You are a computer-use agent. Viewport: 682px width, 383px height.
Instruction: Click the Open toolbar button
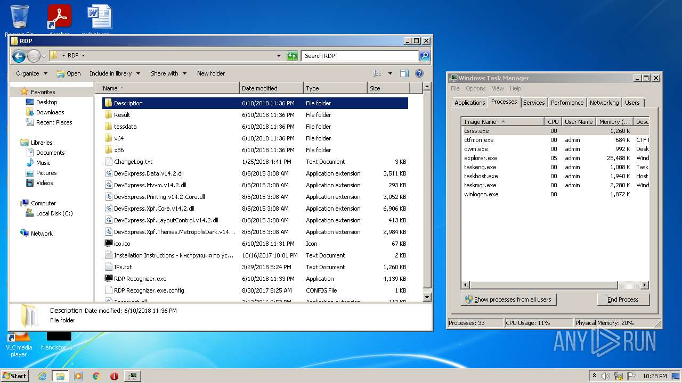point(69,73)
